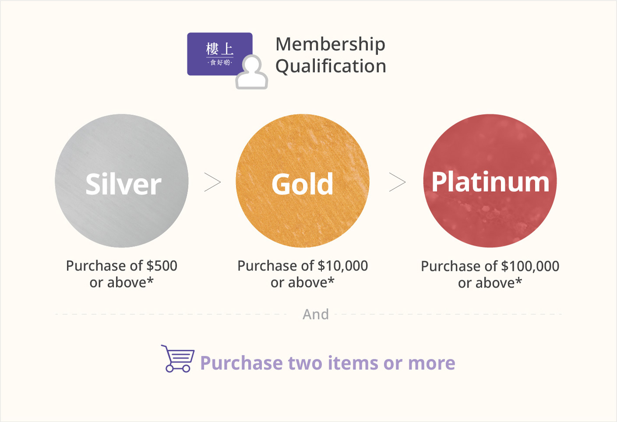This screenshot has height=422, width=617.
Task: Select the Silver tier circle
Action: (x=122, y=181)
